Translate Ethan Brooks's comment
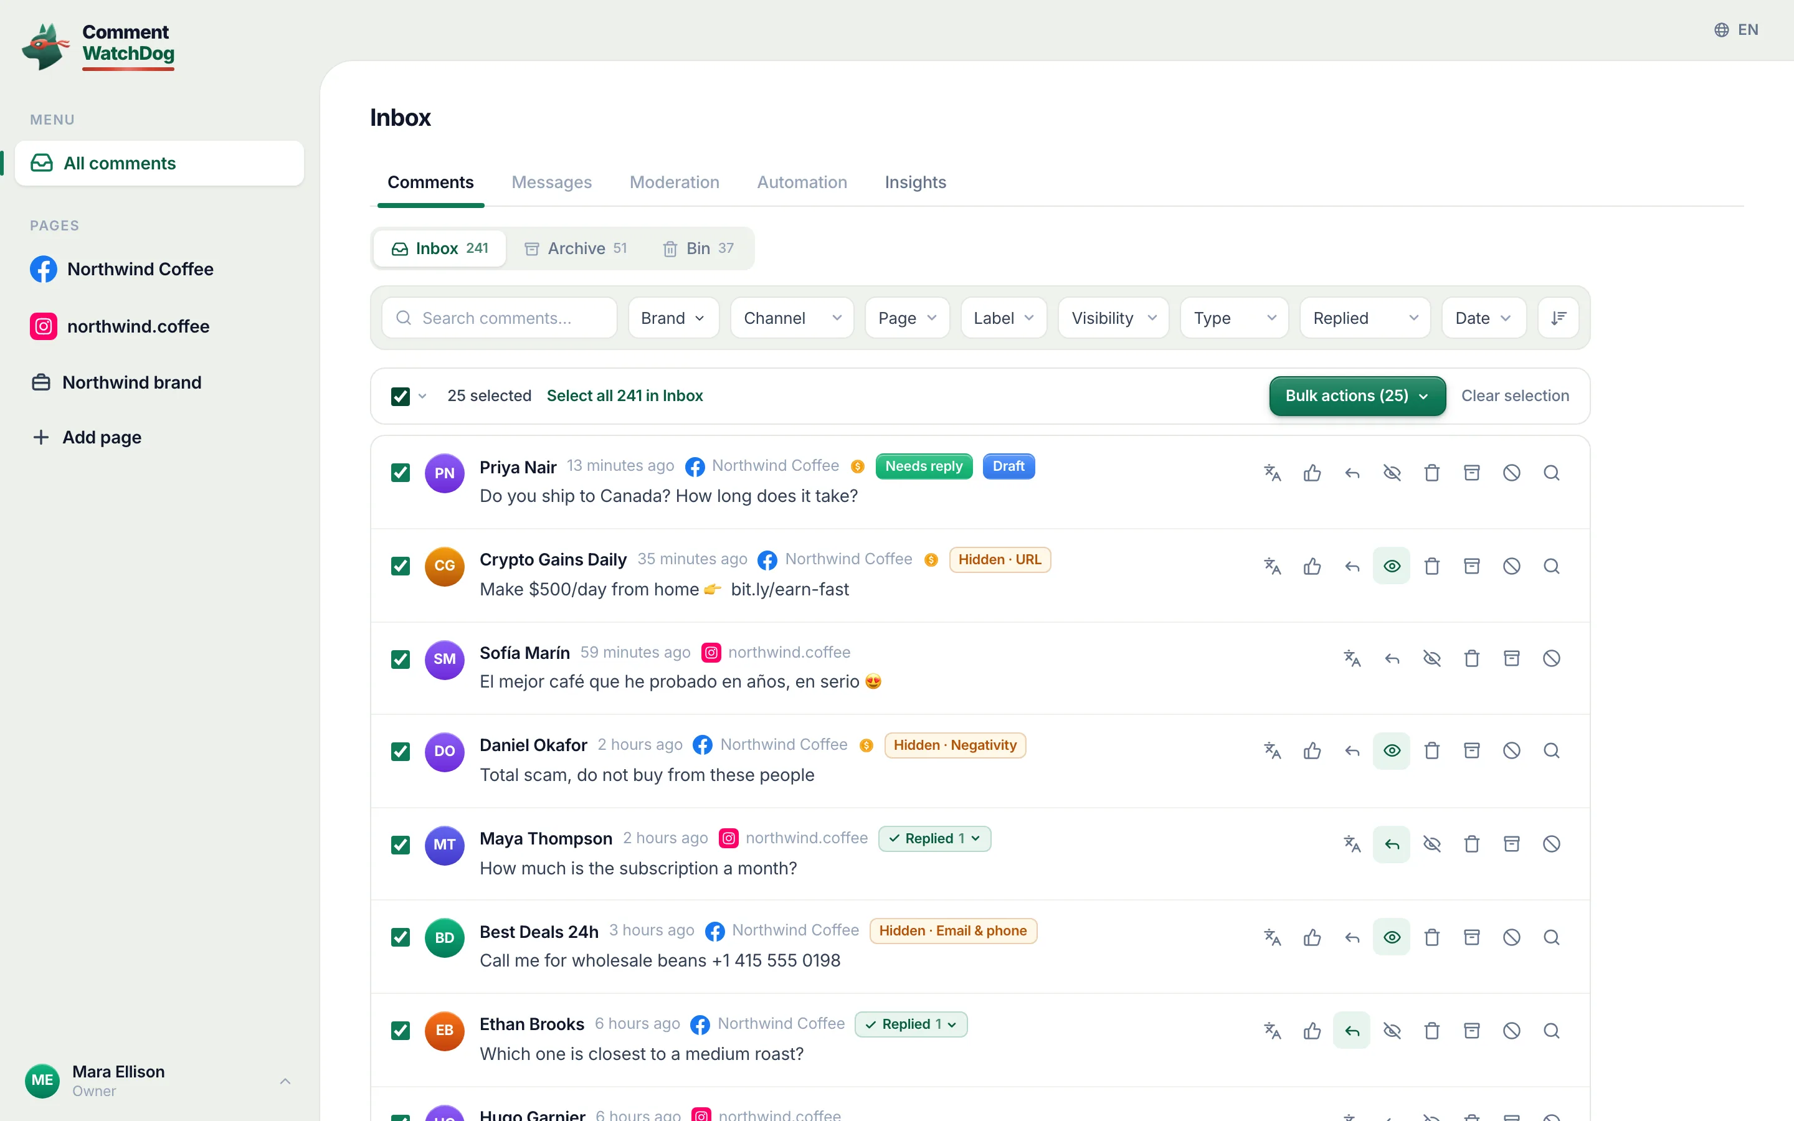 pyautogui.click(x=1272, y=1031)
